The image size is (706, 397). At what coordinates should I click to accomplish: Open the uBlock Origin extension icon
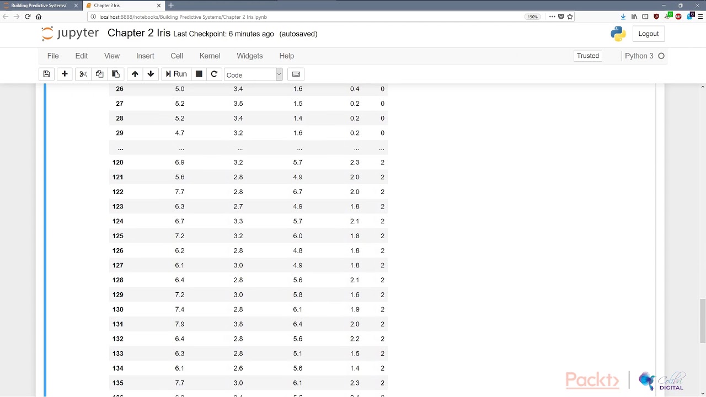656,17
